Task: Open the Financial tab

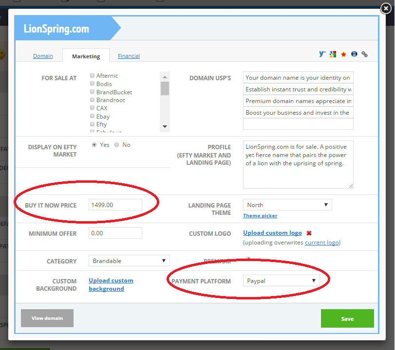Action: click(x=129, y=55)
